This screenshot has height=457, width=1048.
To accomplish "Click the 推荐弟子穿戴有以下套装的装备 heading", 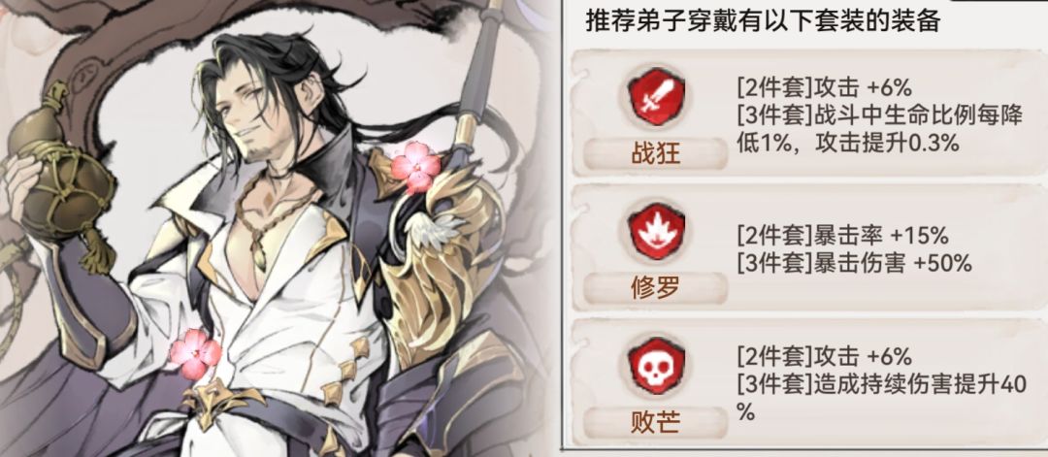I will point(763,22).
